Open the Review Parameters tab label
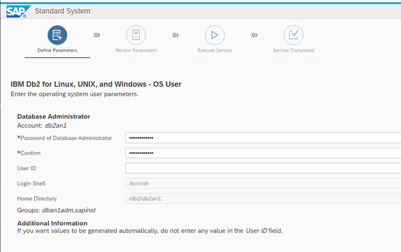Screen dimensions: 401x252 (x=136, y=50)
